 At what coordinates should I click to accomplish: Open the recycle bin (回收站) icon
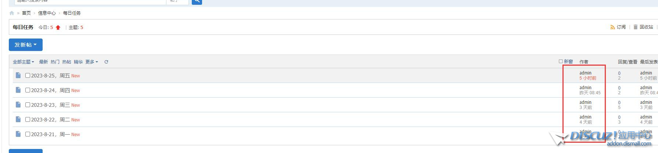click(x=636, y=27)
